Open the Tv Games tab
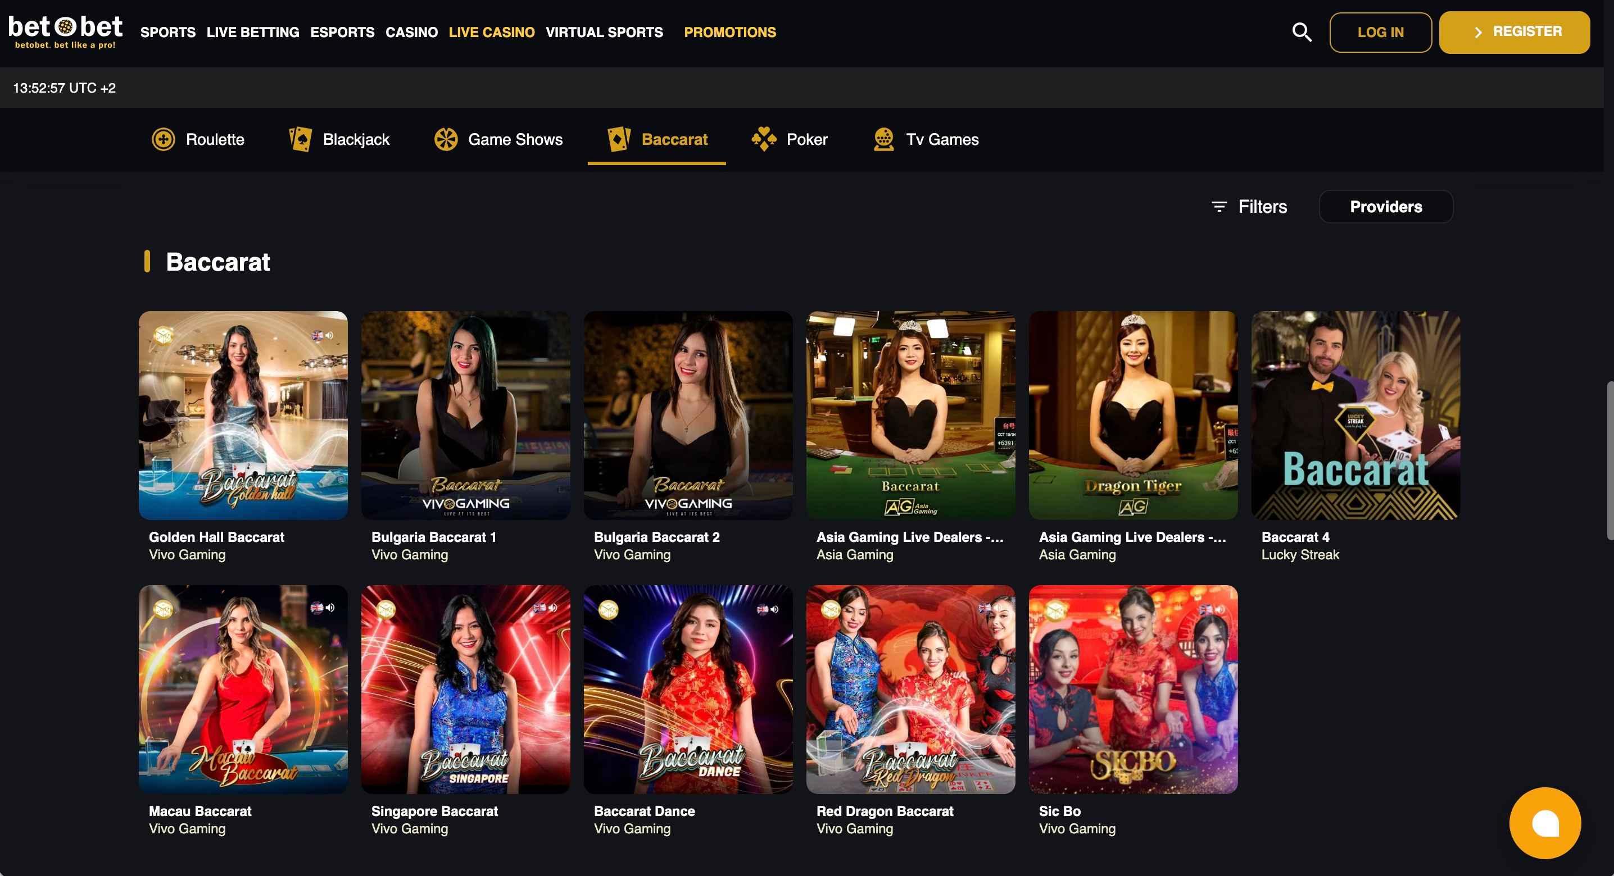The image size is (1614, 876). point(926,139)
